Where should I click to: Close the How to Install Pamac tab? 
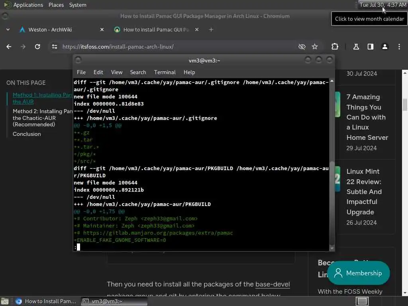(197, 29)
